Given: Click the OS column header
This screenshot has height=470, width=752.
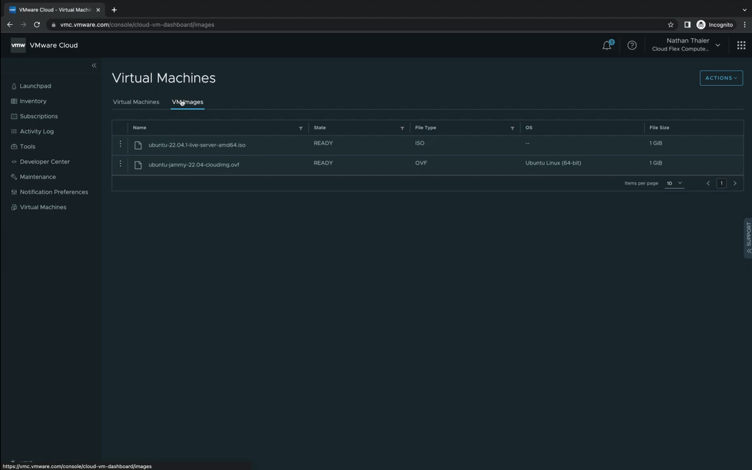Looking at the screenshot, I should 528,128.
